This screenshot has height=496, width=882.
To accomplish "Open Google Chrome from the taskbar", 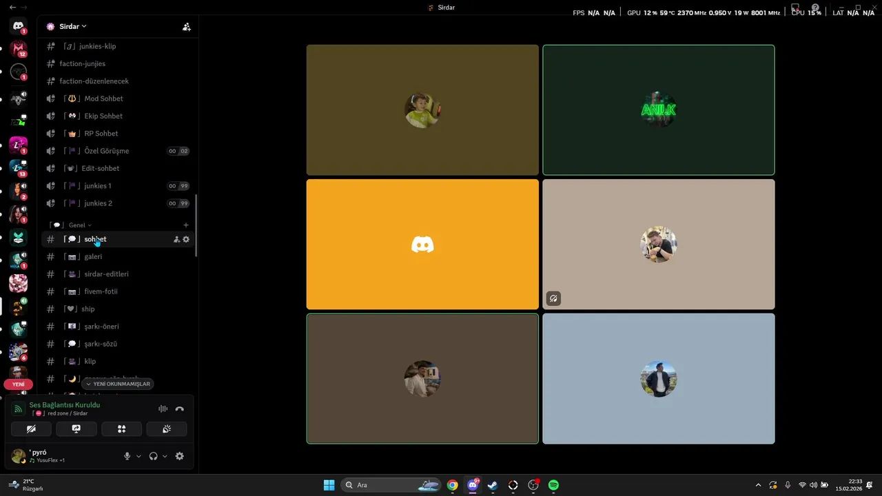I will (452, 485).
